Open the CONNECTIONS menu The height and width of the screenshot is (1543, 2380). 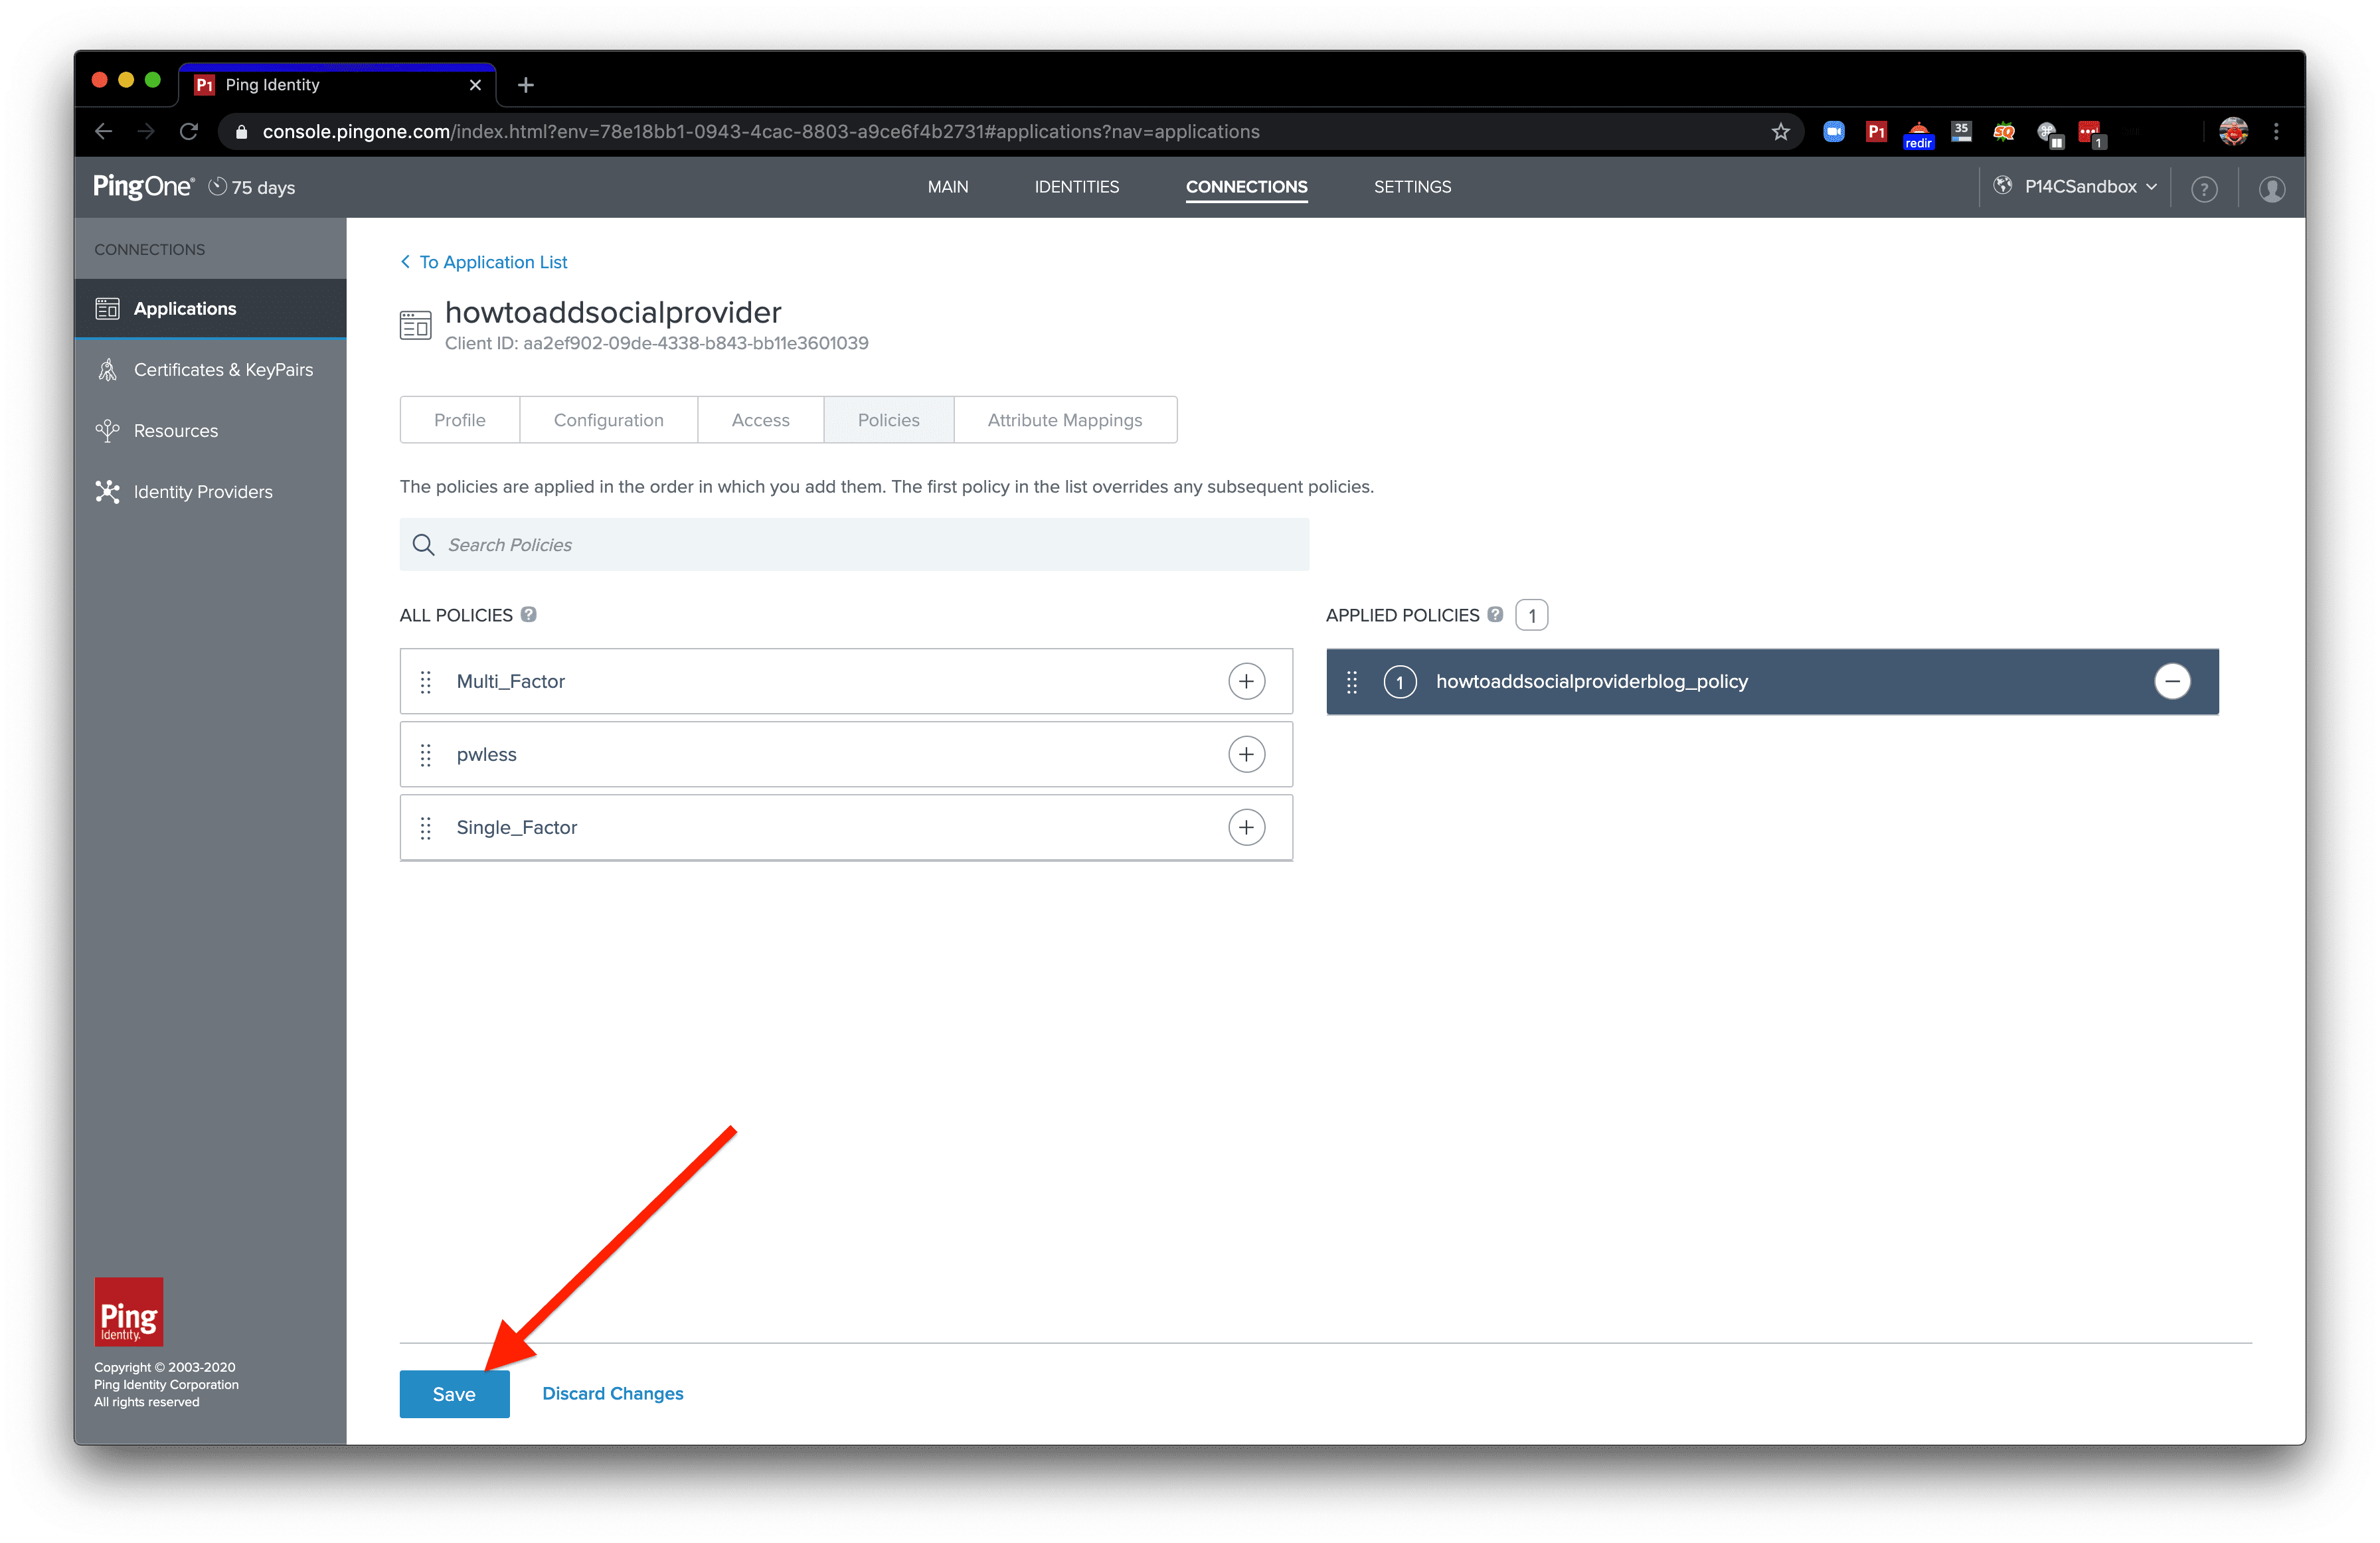(1246, 187)
